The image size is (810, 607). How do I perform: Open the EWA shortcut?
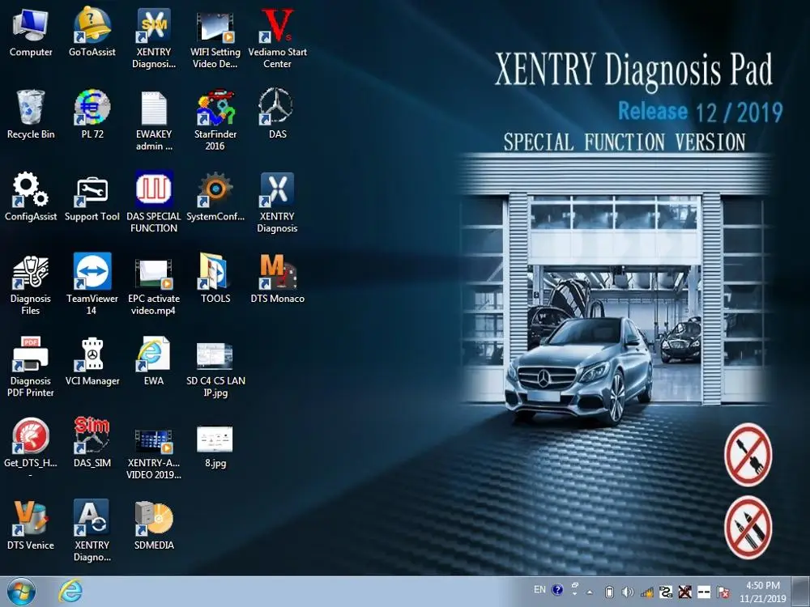pyautogui.click(x=154, y=355)
